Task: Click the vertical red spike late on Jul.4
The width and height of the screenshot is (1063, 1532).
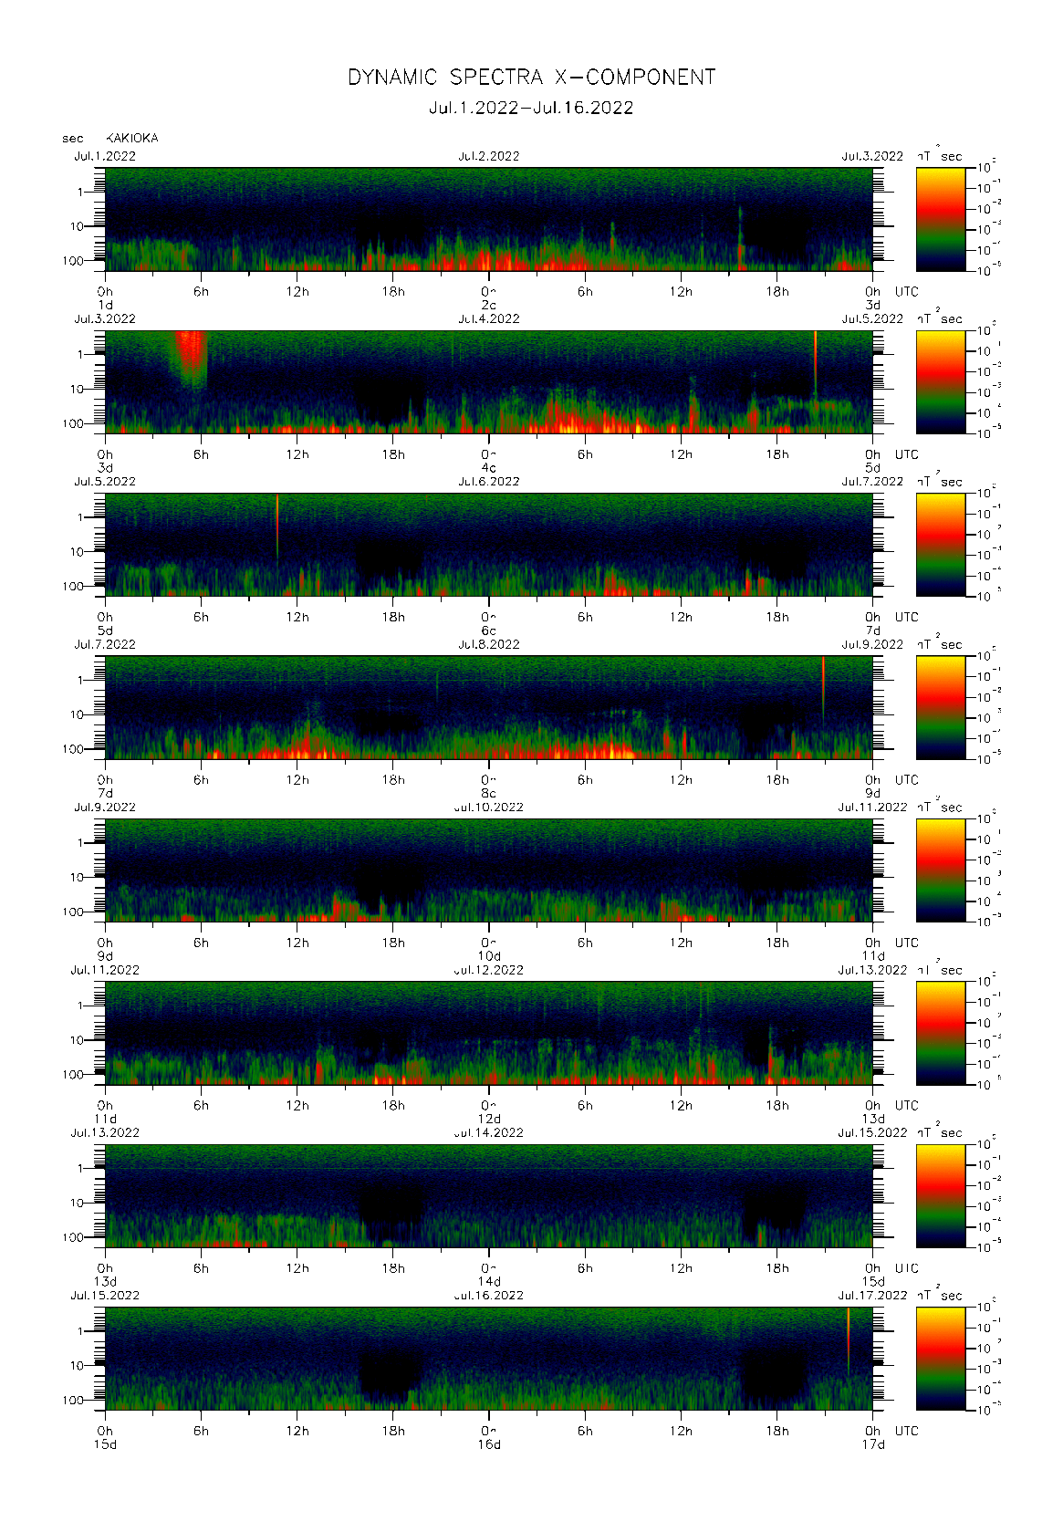Action: click(816, 363)
